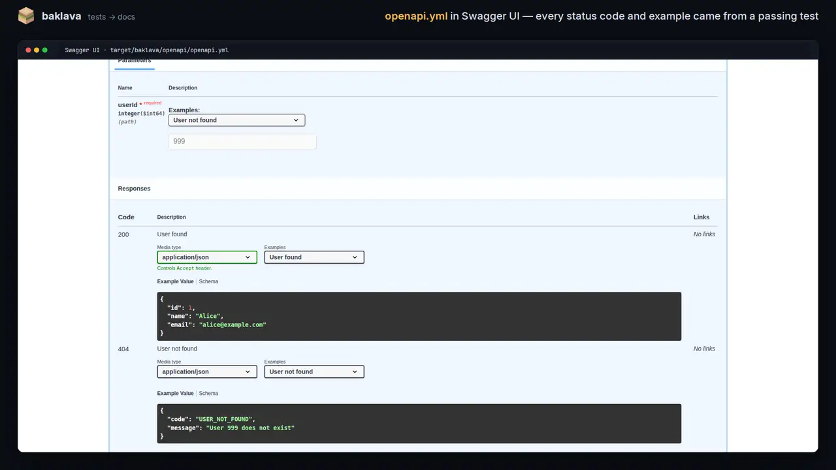Click the baklava box logo icon
Image resolution: width=836 pixels, height=470 pixels.
[26, 16]
